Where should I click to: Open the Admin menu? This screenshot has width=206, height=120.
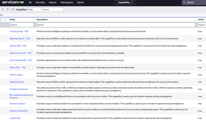click(80, 2)
